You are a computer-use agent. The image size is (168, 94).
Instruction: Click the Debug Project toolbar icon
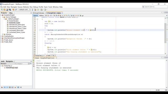[x=41, y=10]
